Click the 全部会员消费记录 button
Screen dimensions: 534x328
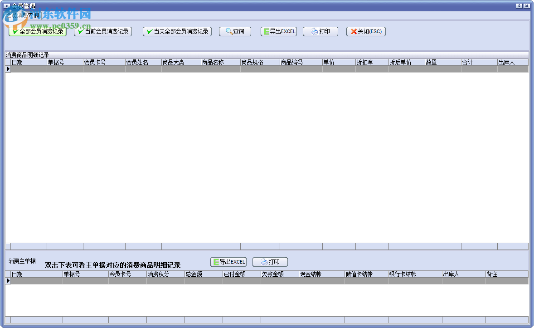(x=38, y=31)
